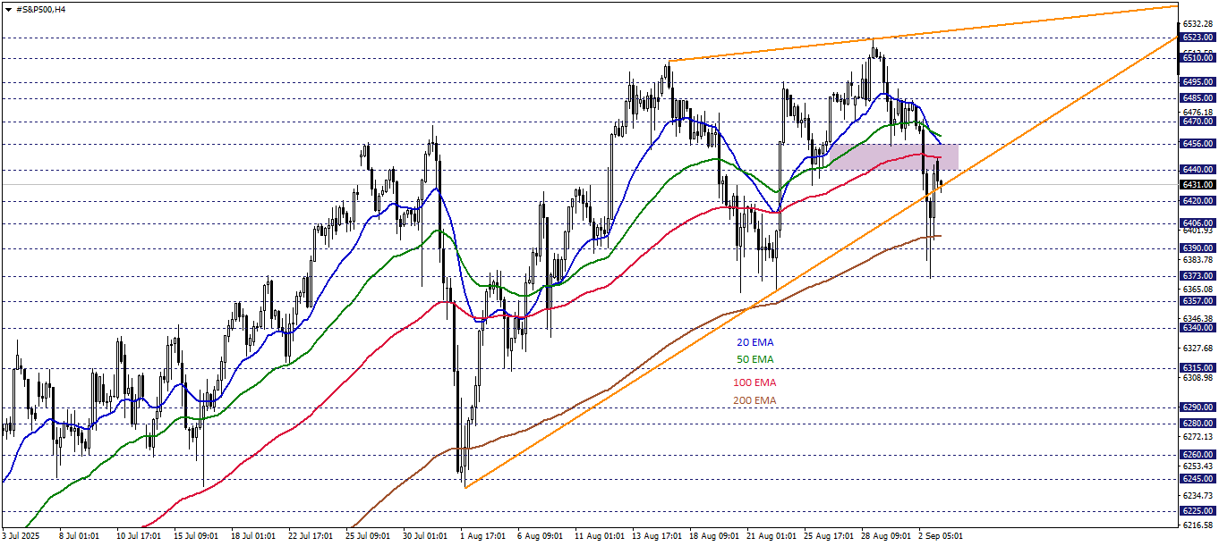Click the 6216.58 scale value
This screenshot has width=1219, height=546.
click(1198, 525)
